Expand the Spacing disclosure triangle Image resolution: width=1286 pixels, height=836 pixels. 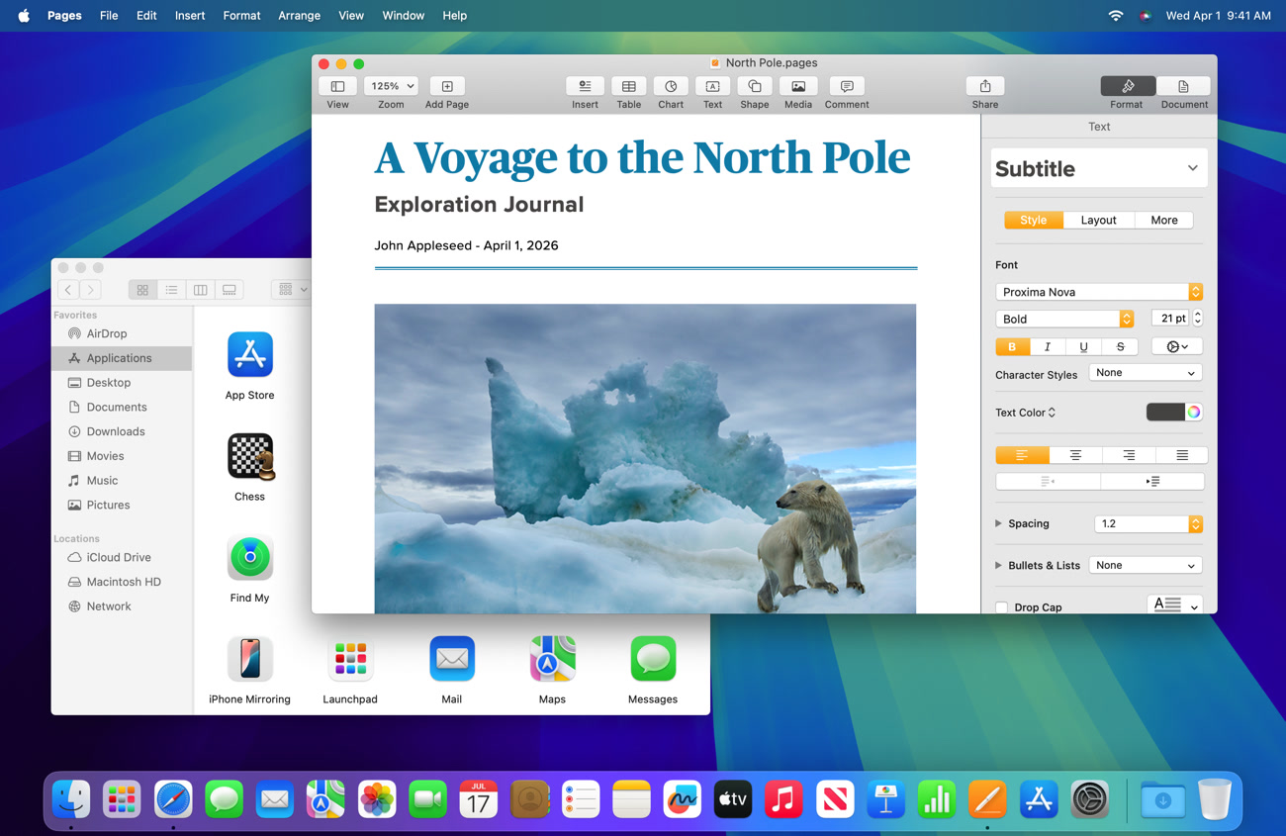[x=998, y=524]
